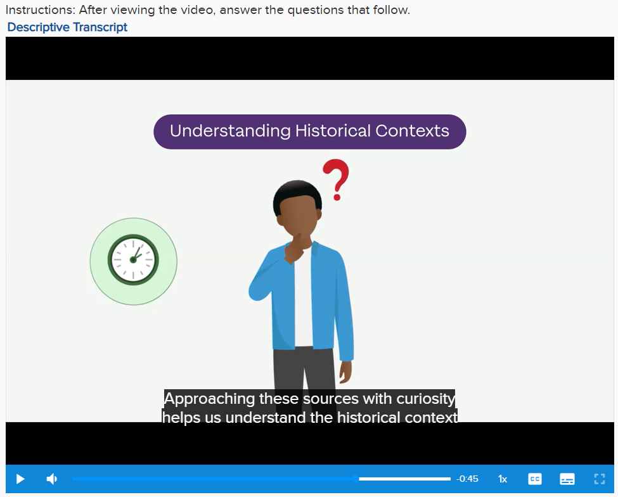The height and width of the screenshot is (497, 618).
Task: Click the red question mark graphic
Action: (x=336, y=180)
